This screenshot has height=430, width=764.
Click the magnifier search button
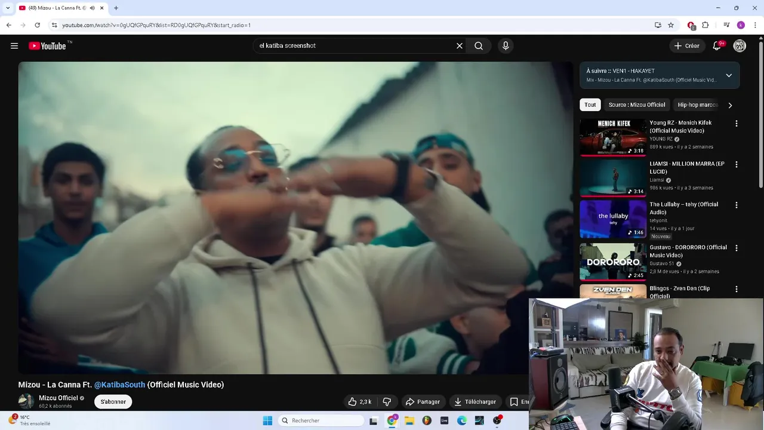479,46
